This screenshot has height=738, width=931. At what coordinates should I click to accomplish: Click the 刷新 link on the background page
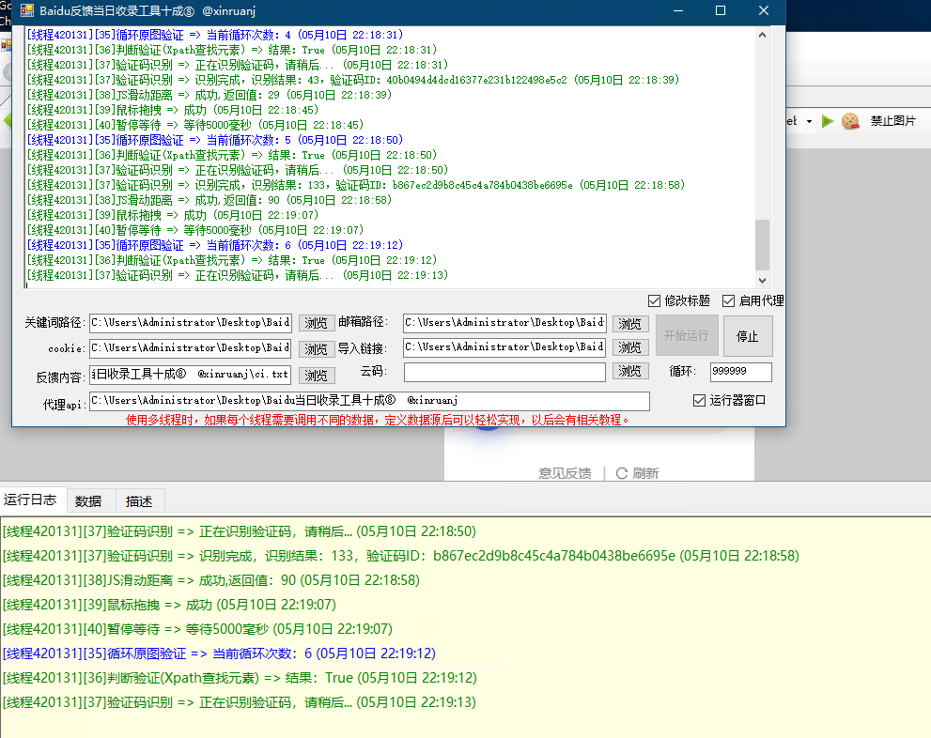[x=638, y=473]
